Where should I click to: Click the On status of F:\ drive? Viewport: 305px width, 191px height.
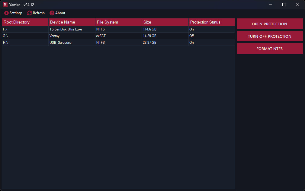[x=212, y=29]
